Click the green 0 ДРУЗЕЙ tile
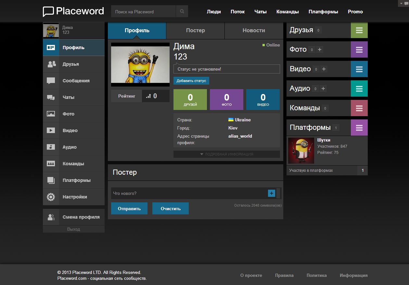The image size is (409, 285). (x=190, y=100)
